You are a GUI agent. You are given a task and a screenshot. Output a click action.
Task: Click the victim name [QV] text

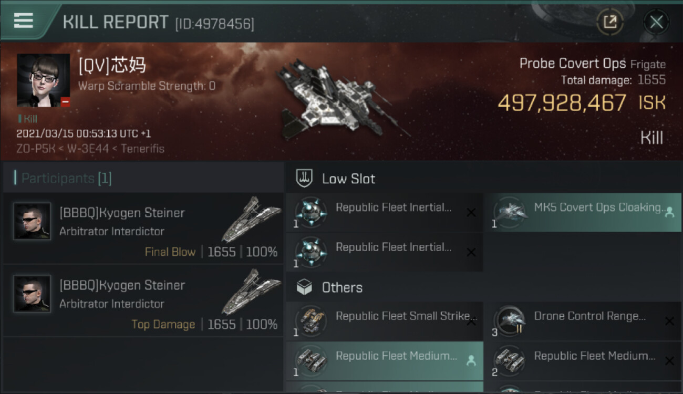pyautogui.click(x=112, y=66)
